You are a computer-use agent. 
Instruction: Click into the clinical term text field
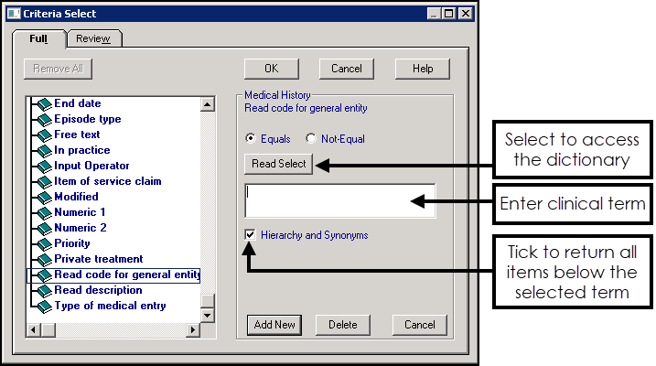pyautogui.click(x=339, y=200)
